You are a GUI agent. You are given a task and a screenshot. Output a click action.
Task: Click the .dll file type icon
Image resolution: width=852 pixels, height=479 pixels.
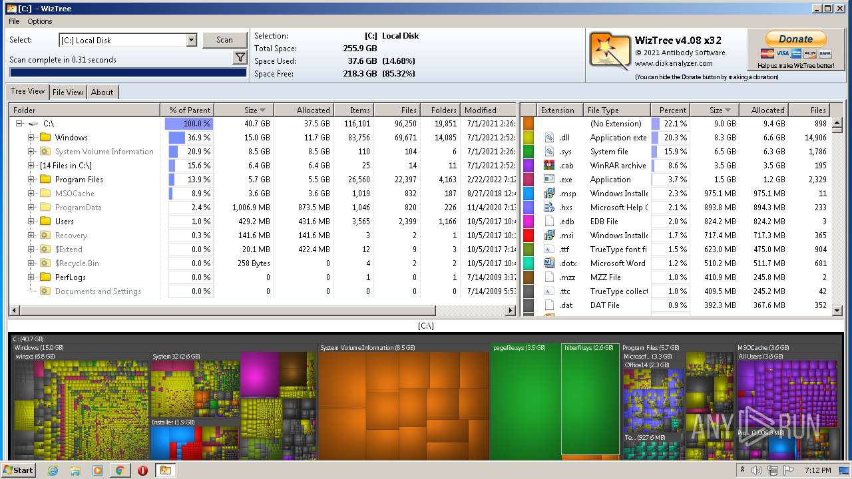[x=549, y=138]
